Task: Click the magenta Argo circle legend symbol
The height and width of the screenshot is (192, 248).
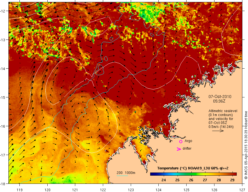Action: 181,141
